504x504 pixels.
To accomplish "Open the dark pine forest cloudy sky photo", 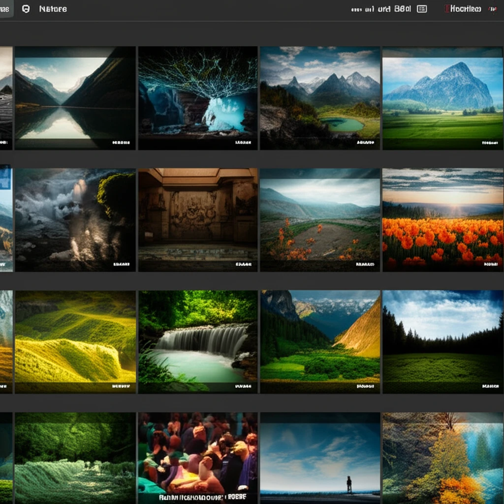I will (442, 342).
